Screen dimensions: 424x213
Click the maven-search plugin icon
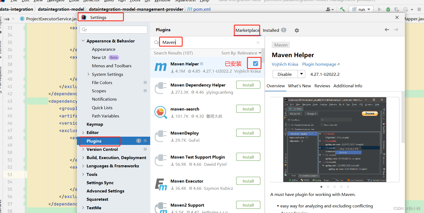161,112
